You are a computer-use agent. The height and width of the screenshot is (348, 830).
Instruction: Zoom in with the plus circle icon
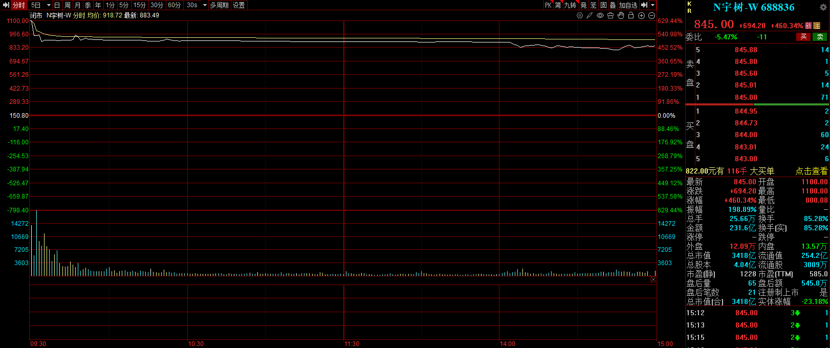641,15
